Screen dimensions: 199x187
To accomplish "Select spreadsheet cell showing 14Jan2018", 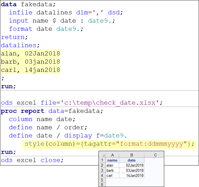I will [x=131, y=176].
